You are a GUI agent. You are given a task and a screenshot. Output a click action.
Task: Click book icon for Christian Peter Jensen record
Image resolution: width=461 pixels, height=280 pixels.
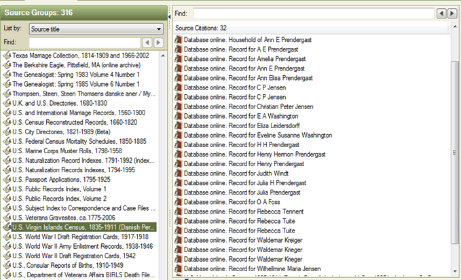[178, 106]
